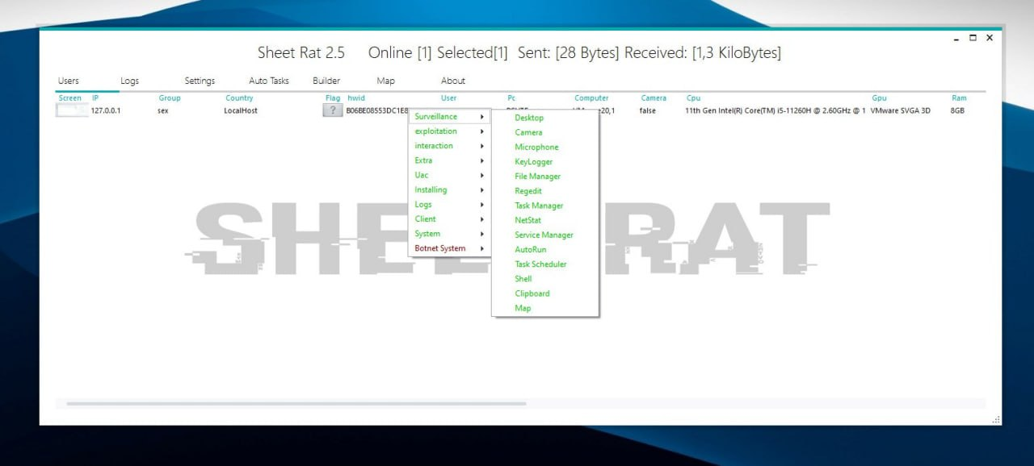Click the Ram column header
The image size is (1034, 466).
(959, 98)
